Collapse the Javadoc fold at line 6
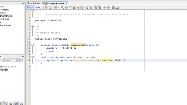The image size is (187, 105). tap(32, 27)
